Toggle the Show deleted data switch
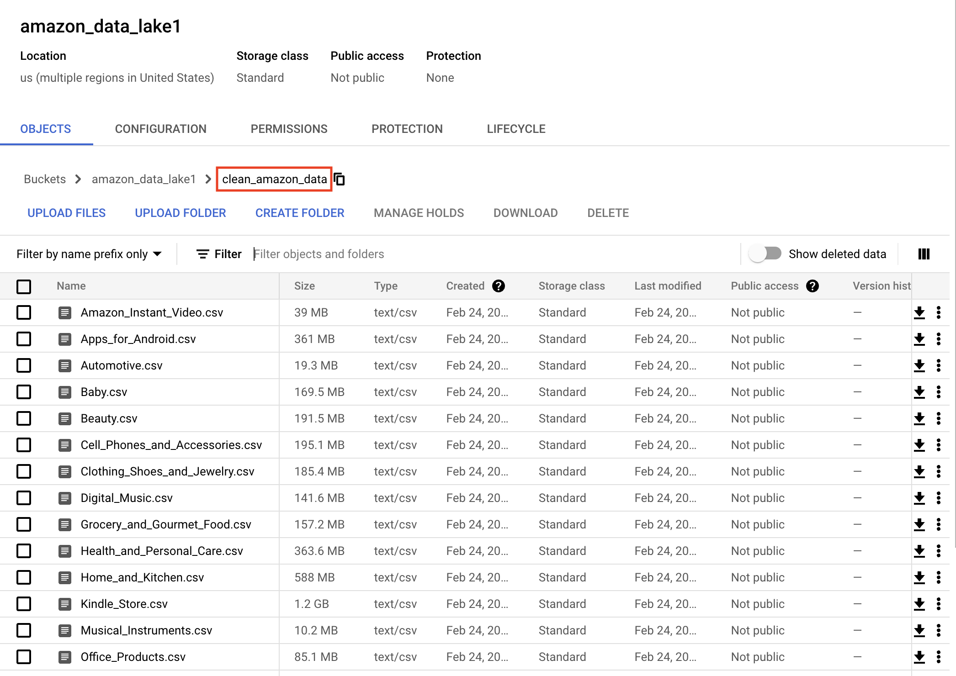The image size is (956, 676). click(x=766, y=253)
